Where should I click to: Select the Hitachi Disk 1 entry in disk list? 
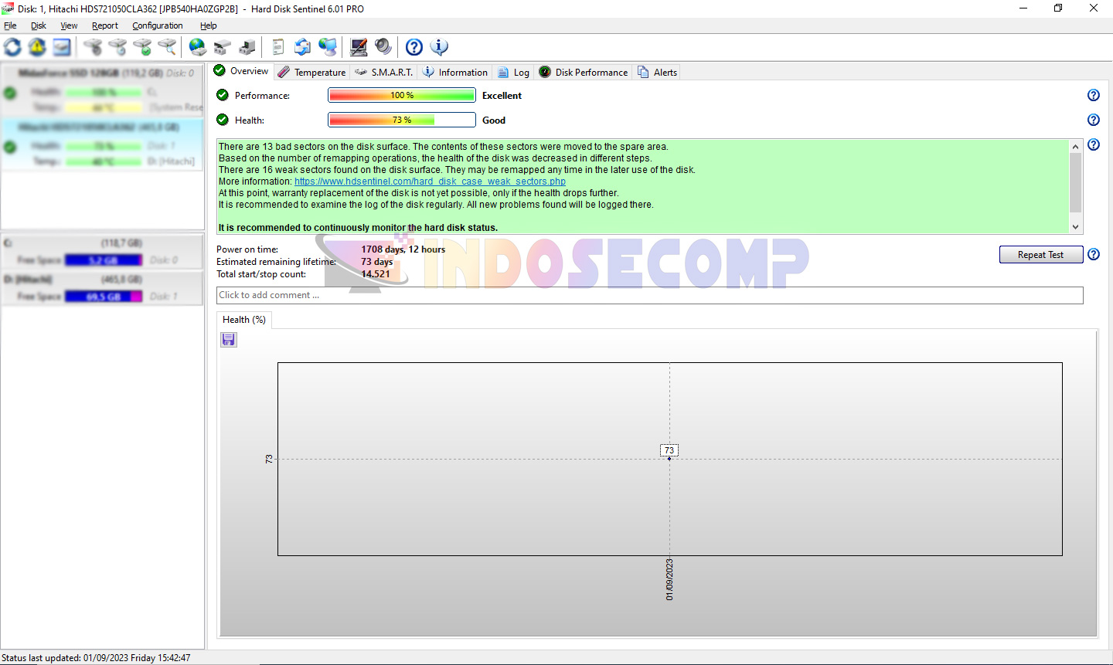[103, 144]
